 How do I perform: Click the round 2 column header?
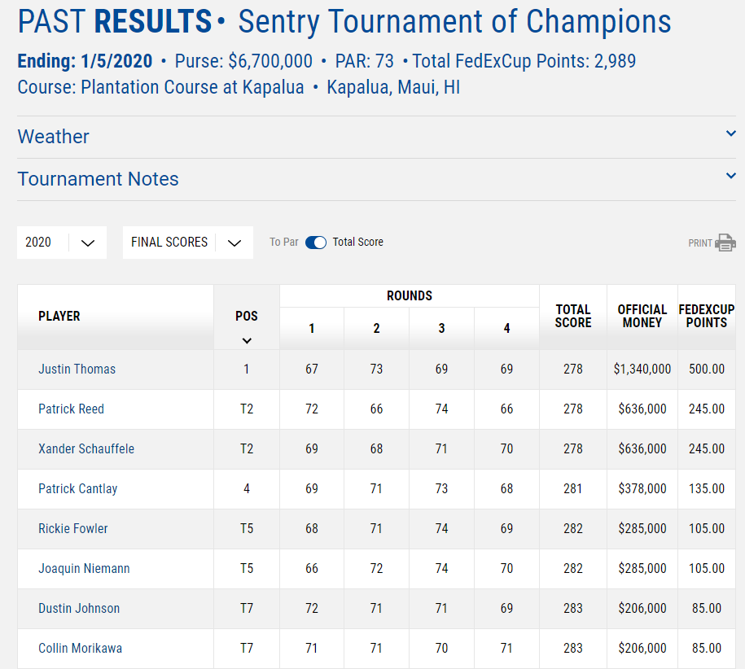(376, 328)
